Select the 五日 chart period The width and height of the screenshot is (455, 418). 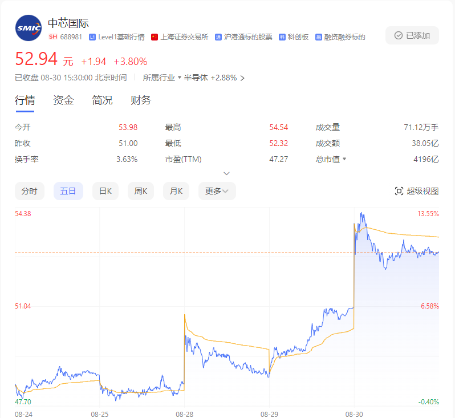[68, 191]
